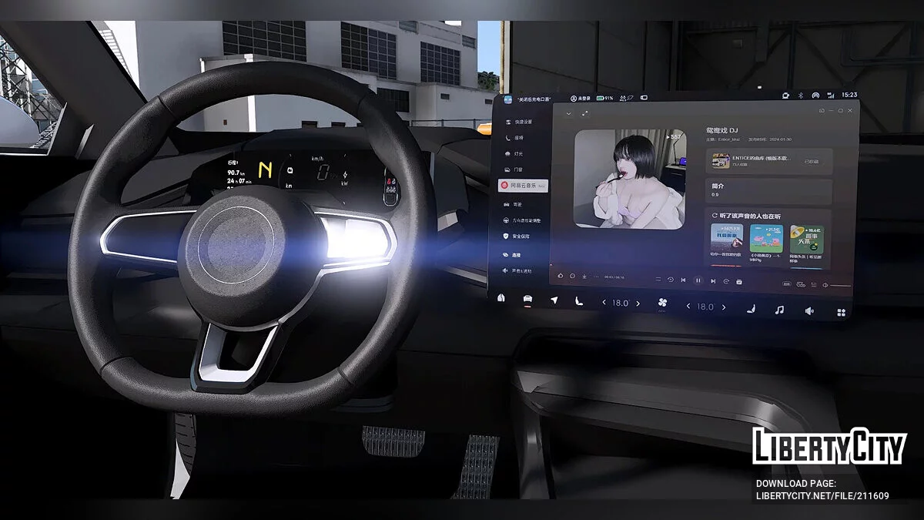Tap the fan icon for climate control
The width and height of the screenshot is (924, 520).
pos(662,300)
